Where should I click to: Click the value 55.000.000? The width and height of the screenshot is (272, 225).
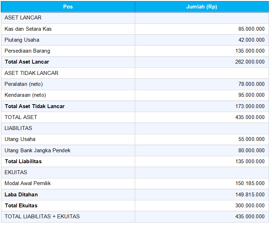pos(251,139)
